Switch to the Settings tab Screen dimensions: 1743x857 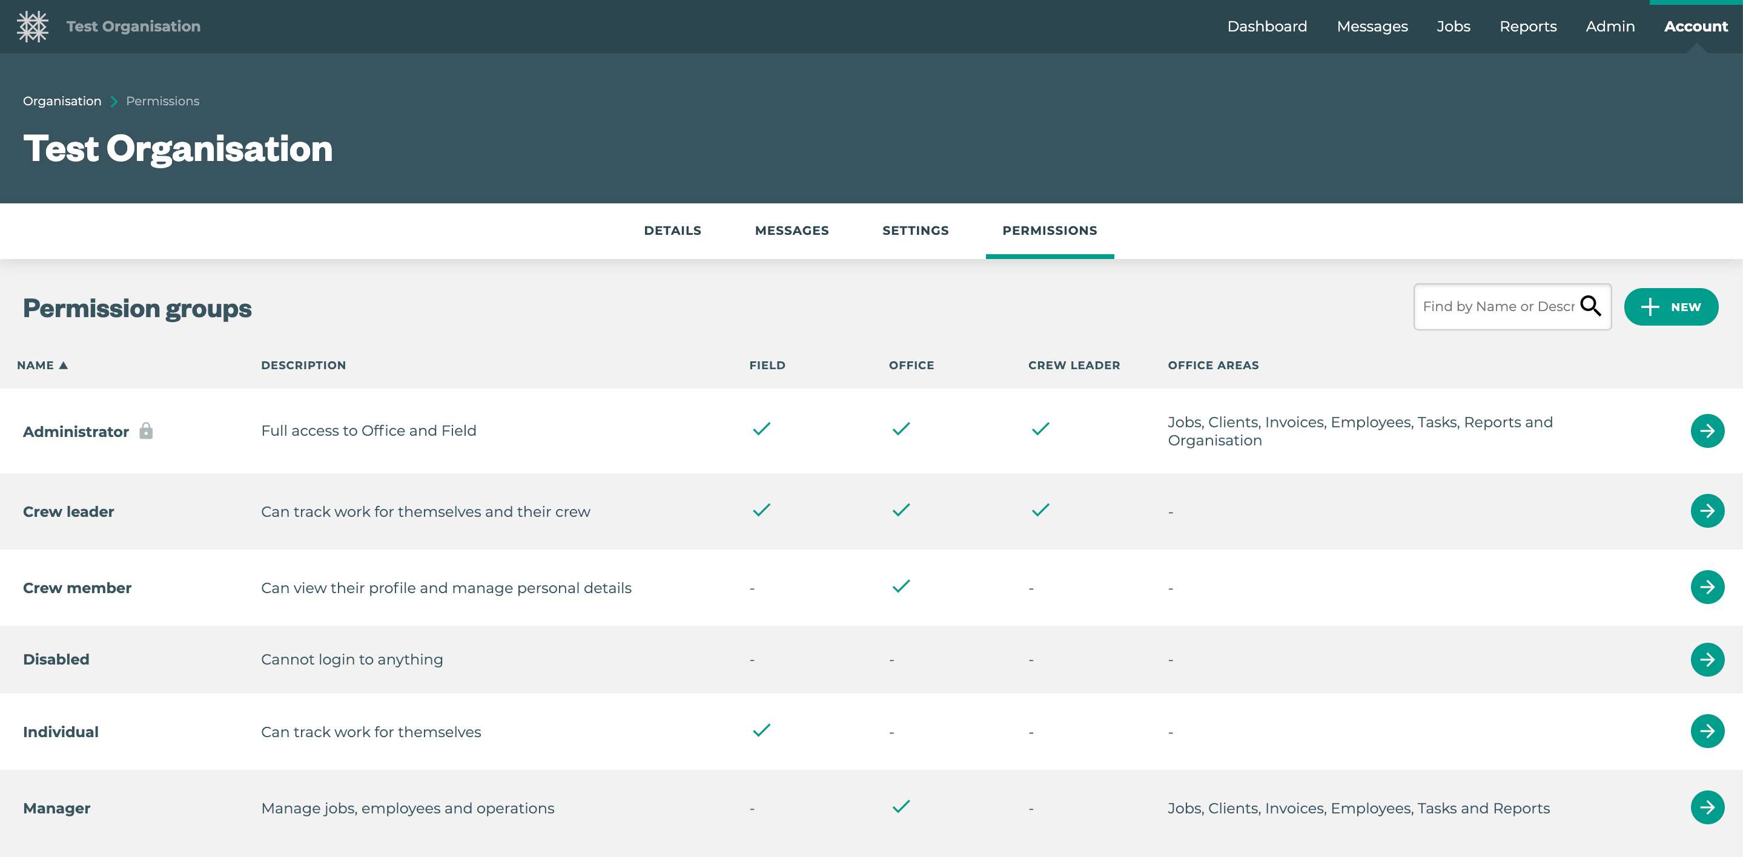coord(915,231)
